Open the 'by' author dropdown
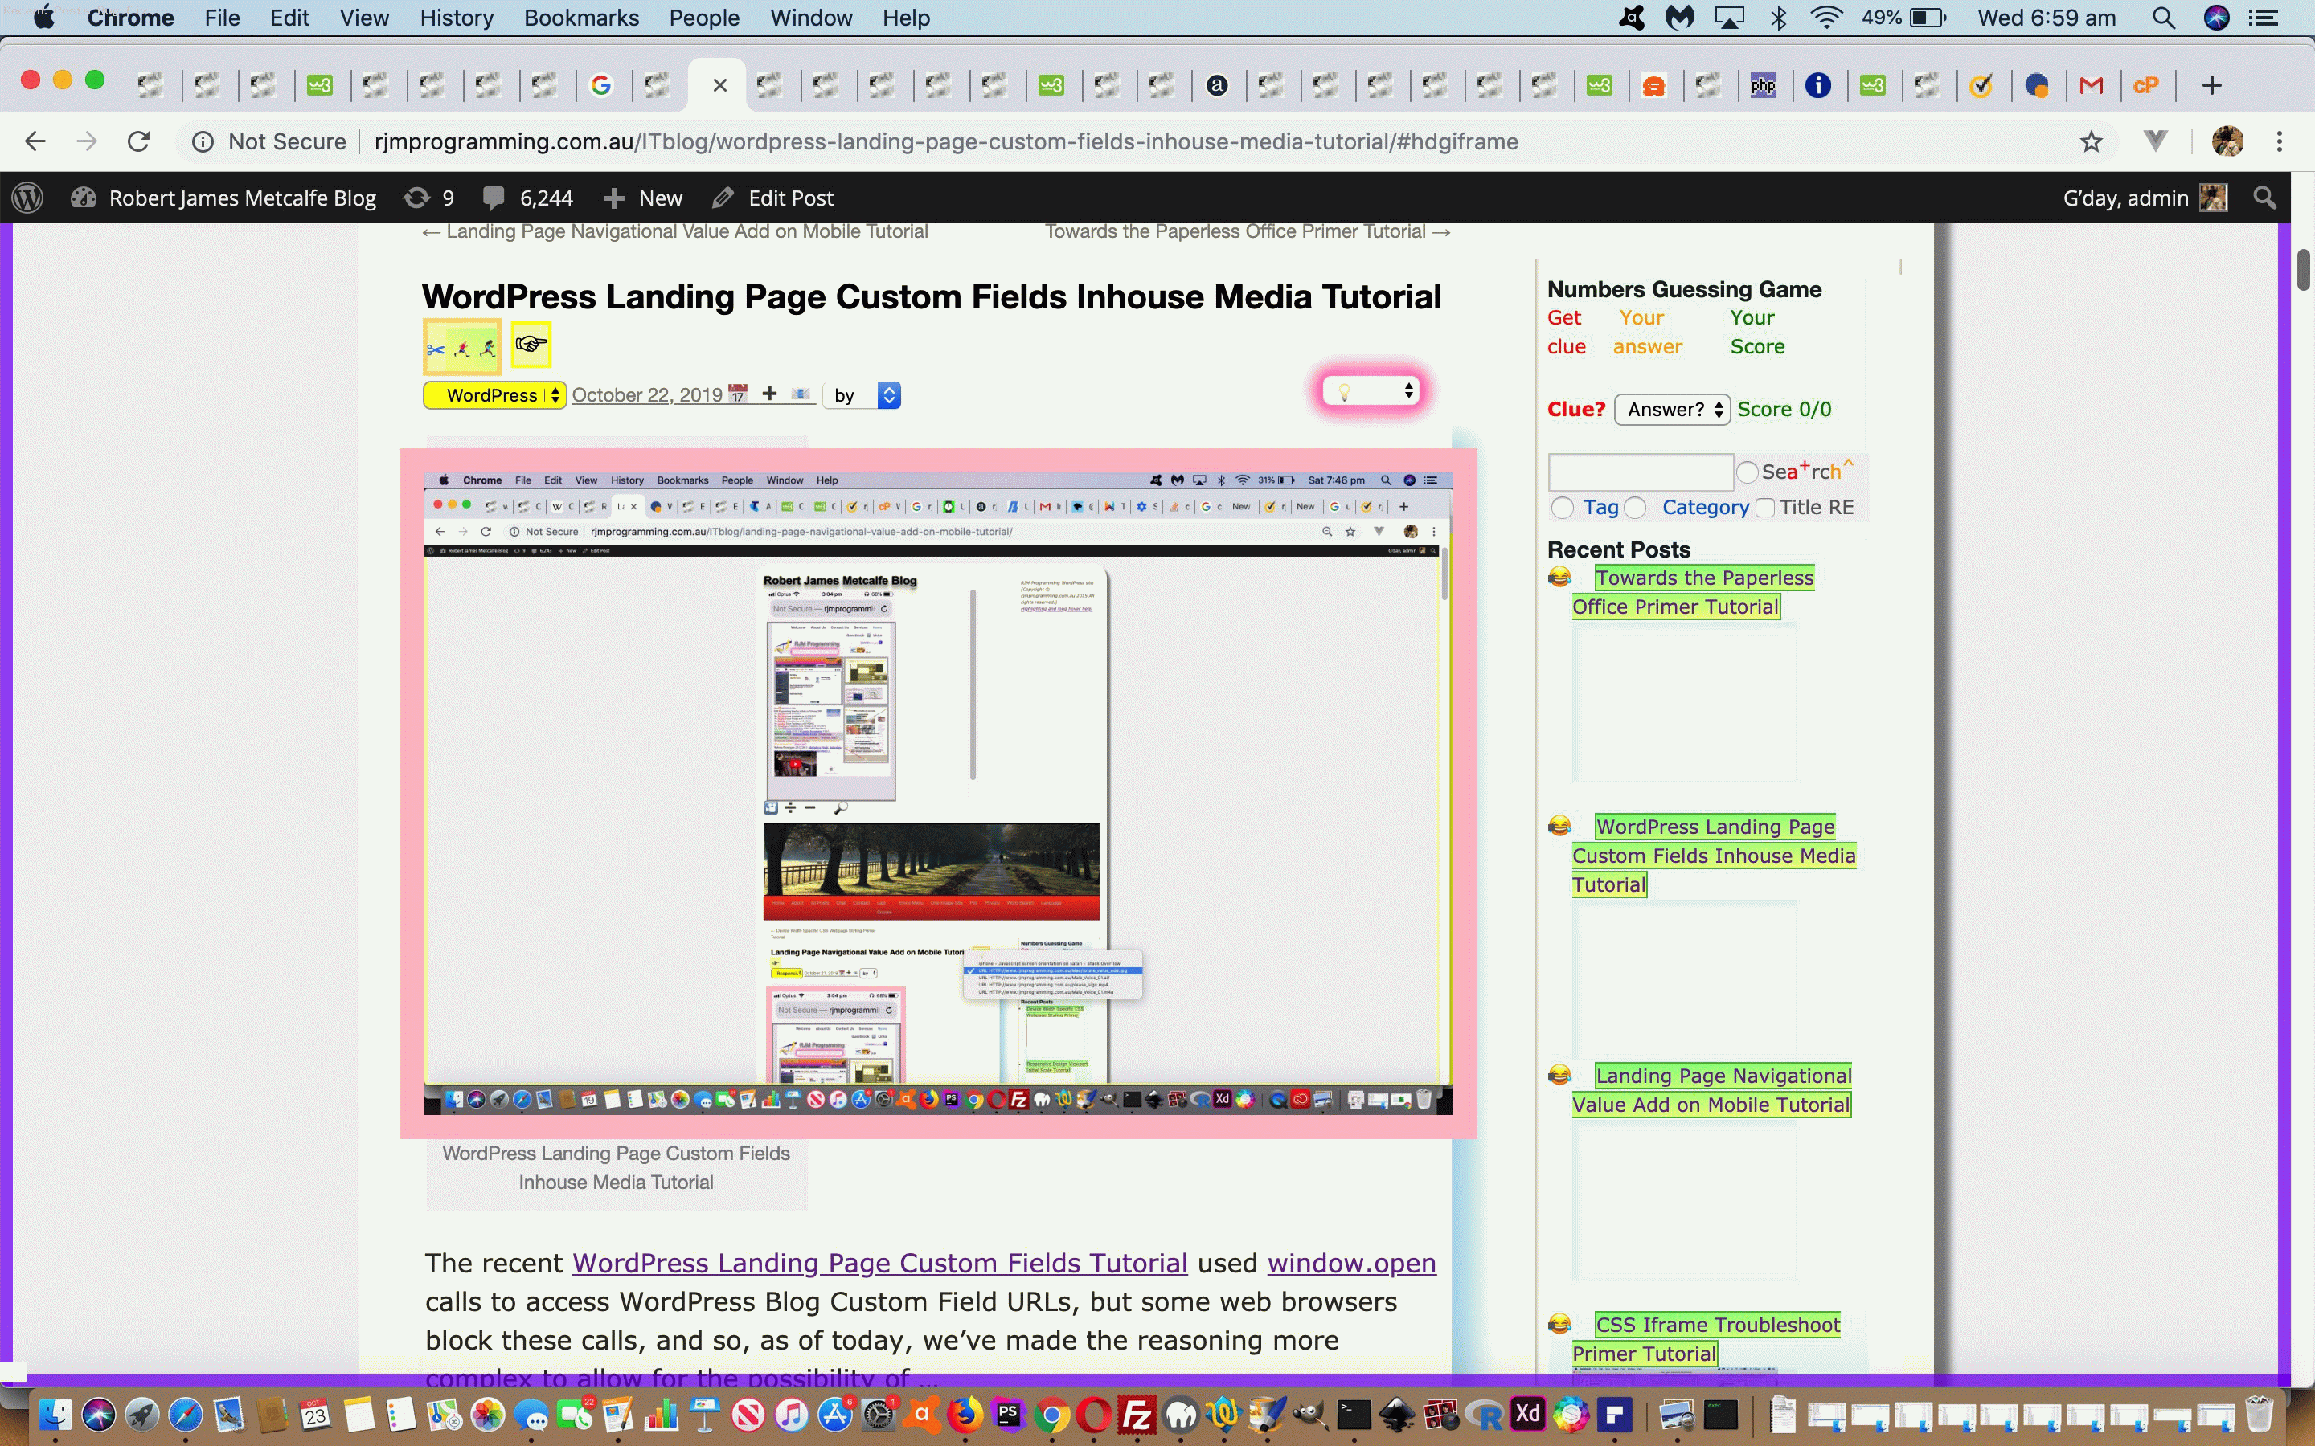Image resolution: width=2315 pixels, height=1446 pixels. [861, 395]
